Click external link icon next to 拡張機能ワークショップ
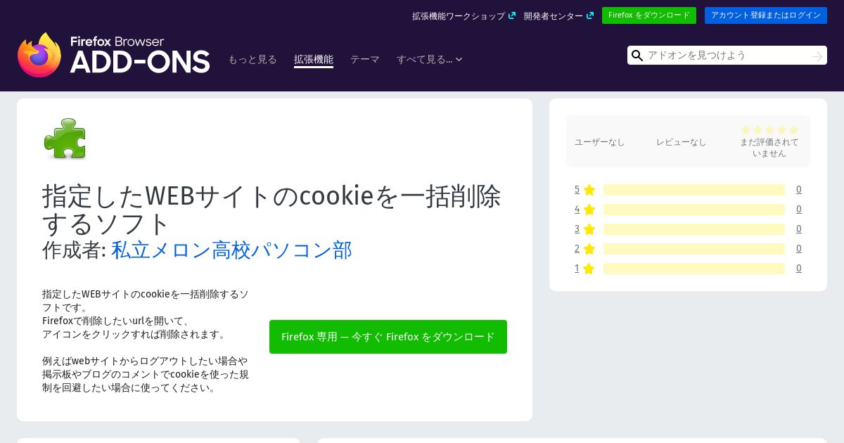 [512, 15]
